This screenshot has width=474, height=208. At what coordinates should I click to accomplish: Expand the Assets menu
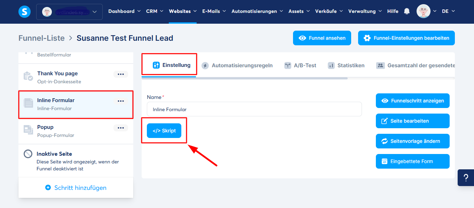pos(299,11)
